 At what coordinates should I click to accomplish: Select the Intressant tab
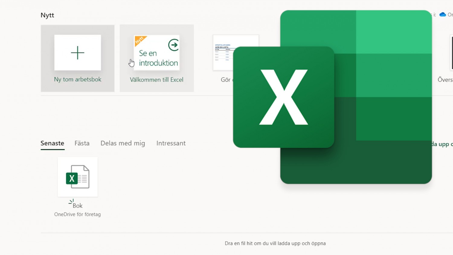(171, 143)
